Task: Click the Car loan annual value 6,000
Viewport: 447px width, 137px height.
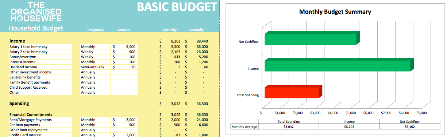Action: tap(203, 125)
